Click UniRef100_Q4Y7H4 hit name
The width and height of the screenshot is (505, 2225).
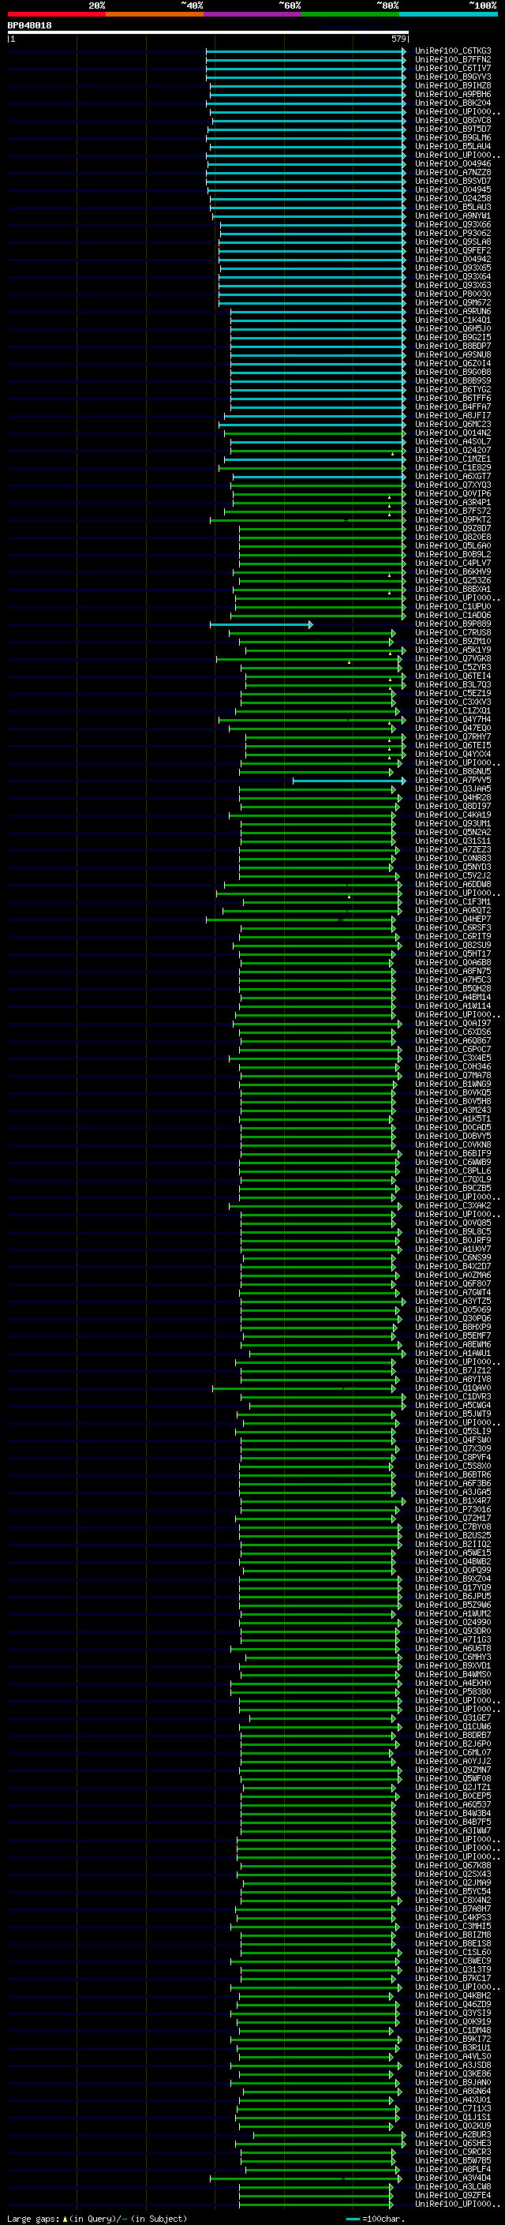tap(453, 720)
